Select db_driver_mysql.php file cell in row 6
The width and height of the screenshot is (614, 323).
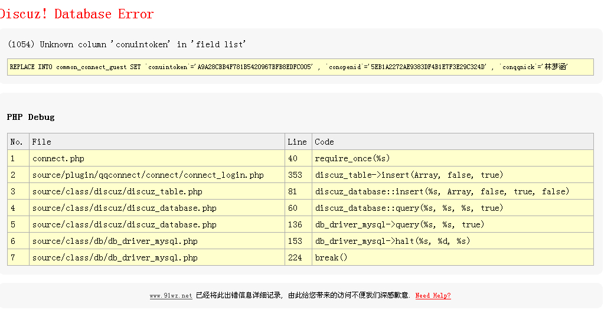(157, 241)
